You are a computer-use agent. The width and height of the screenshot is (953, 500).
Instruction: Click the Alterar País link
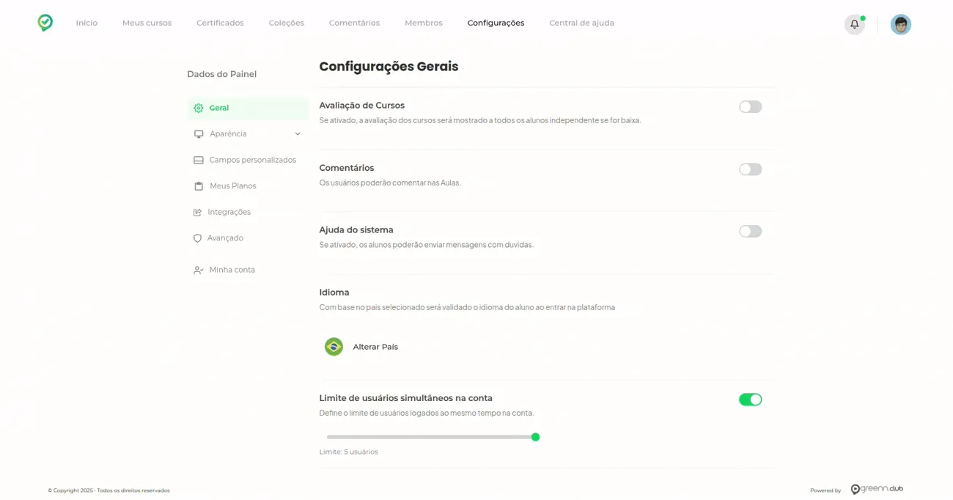[x=375, y=347]
